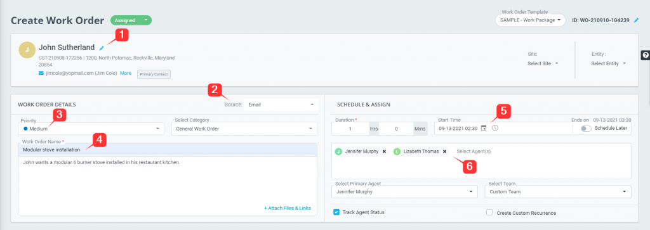Click More link beside email

pos(126,73)
